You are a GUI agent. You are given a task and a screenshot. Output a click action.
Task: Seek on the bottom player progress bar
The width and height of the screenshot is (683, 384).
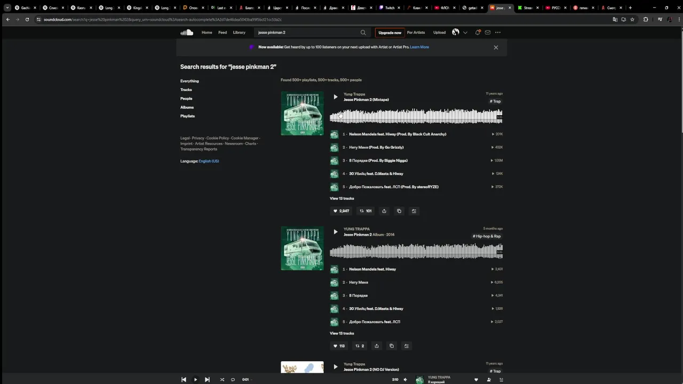point(321,380)
